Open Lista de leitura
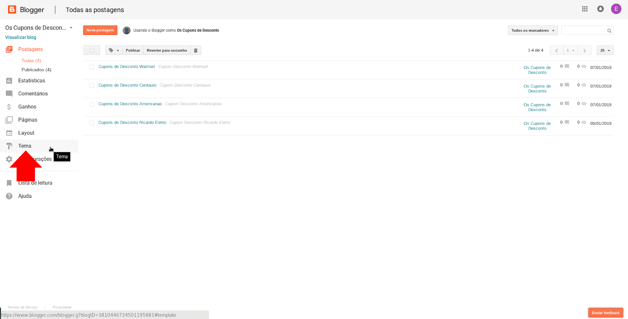 35,183
